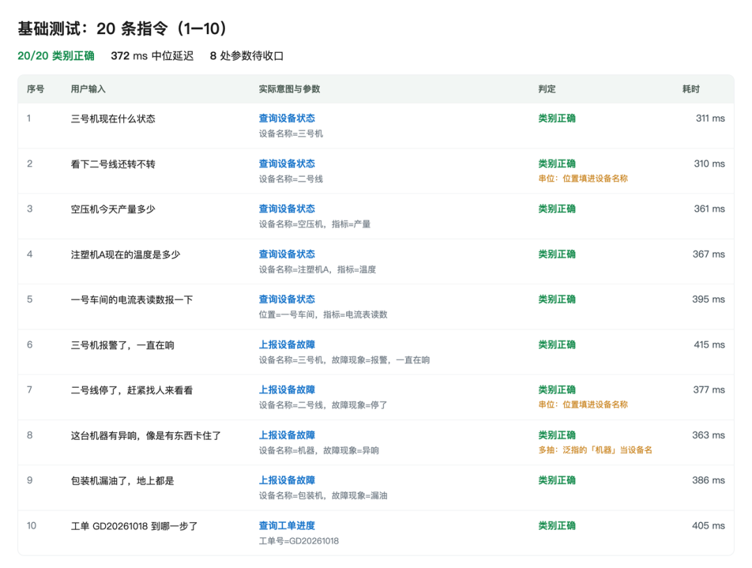The width and height of the screenshot is (752, 568).
Task: Select input text 工单 GD20261018 到哪一步了
Action: click(134, 527)
